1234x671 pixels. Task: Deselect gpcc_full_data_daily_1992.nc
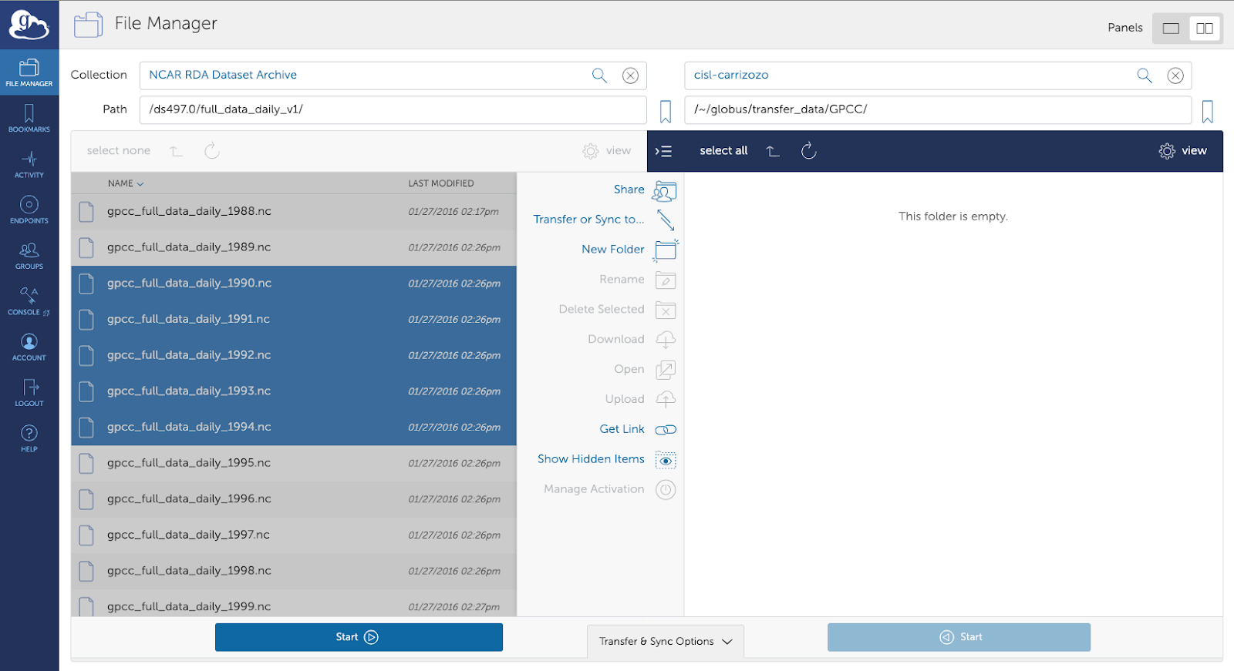coord(294,356)
